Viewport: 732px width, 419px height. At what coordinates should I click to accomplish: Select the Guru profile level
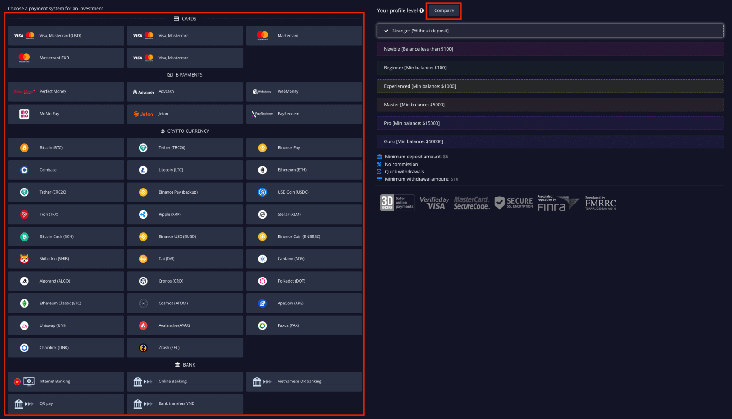point(550,141)
